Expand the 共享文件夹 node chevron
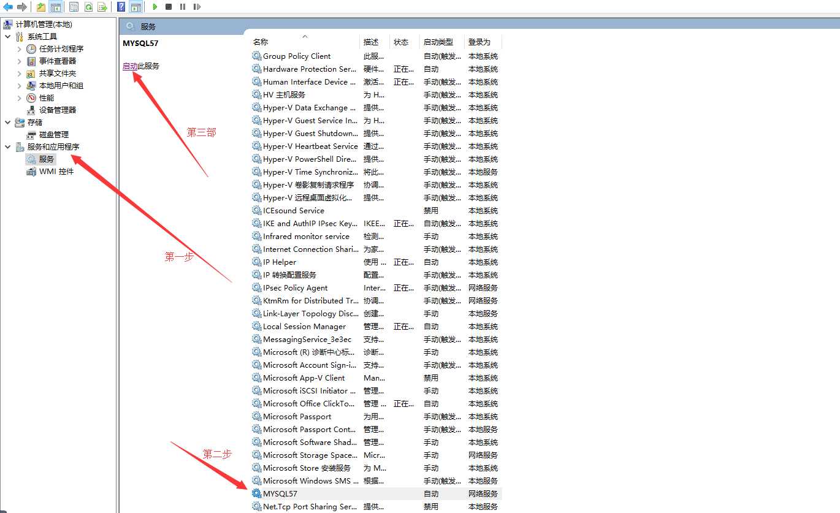Viewport: 840px width, 513px height. pyautogui.click(x=19, y=74)
